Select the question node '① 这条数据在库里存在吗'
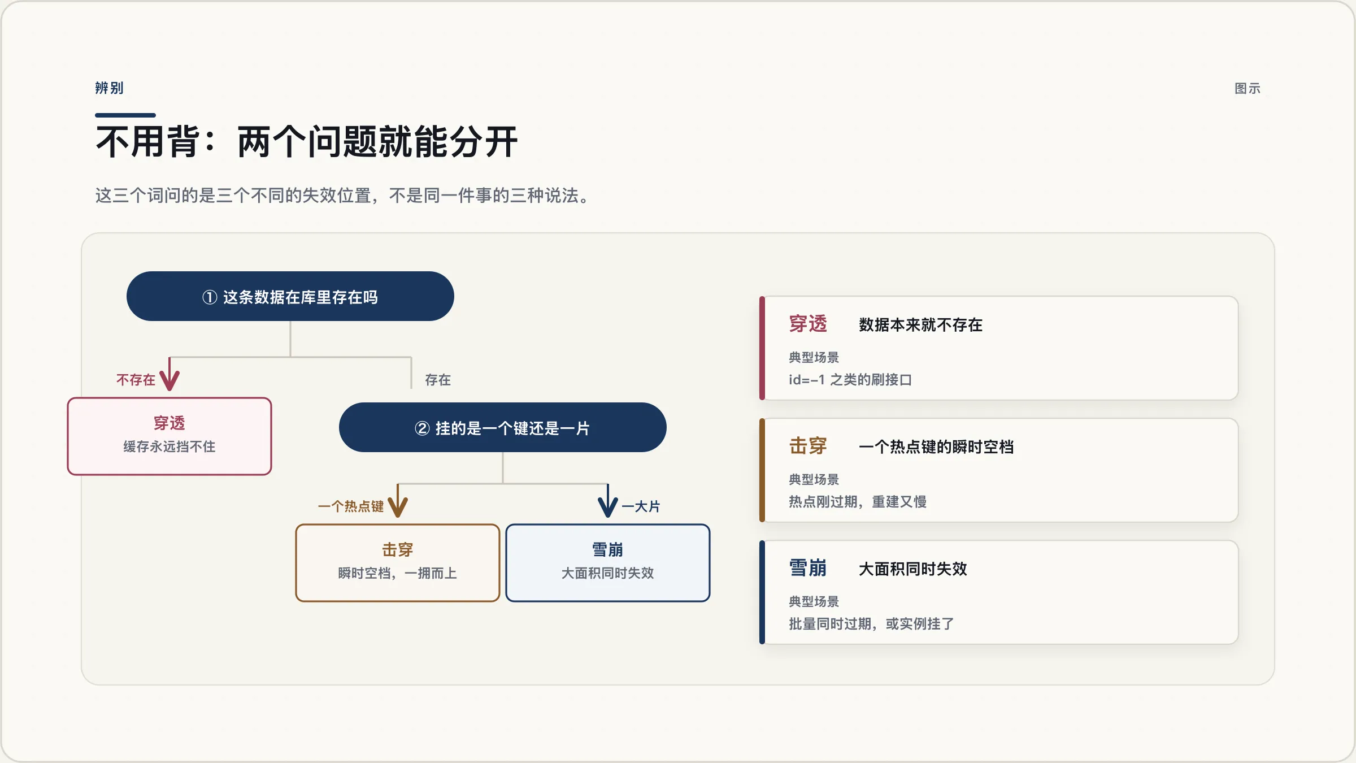 pos(290,296)
